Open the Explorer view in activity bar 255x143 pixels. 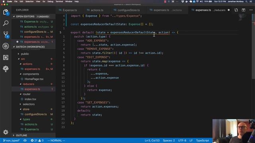tap(6, 12)
